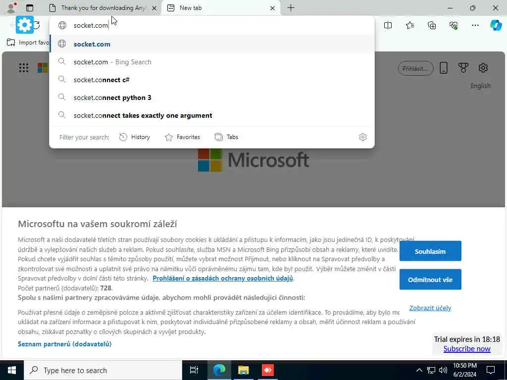
Task: Close the Thank you for downloading tab
Action: coord(154,8)
